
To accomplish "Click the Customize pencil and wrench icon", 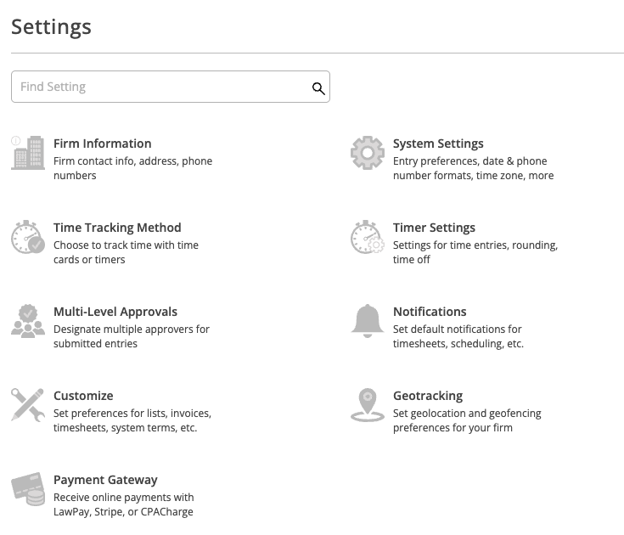I will click(28, 405).
